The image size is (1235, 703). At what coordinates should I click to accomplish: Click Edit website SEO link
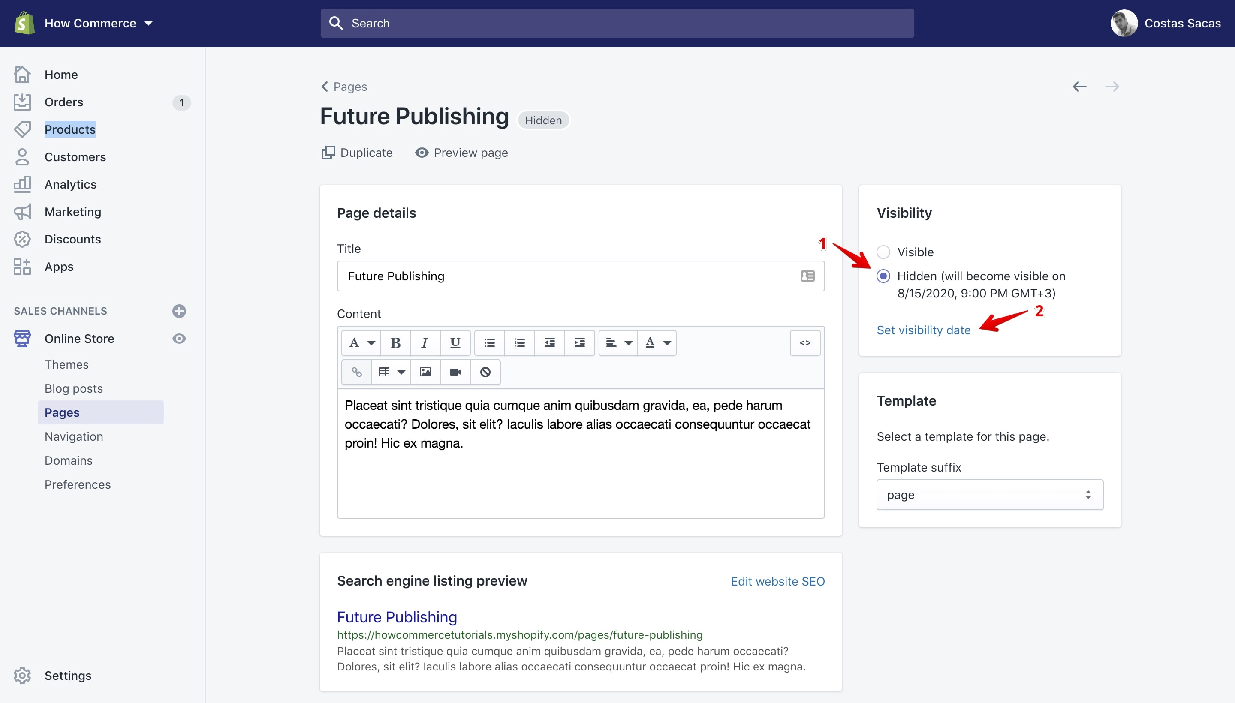[777, 581]
